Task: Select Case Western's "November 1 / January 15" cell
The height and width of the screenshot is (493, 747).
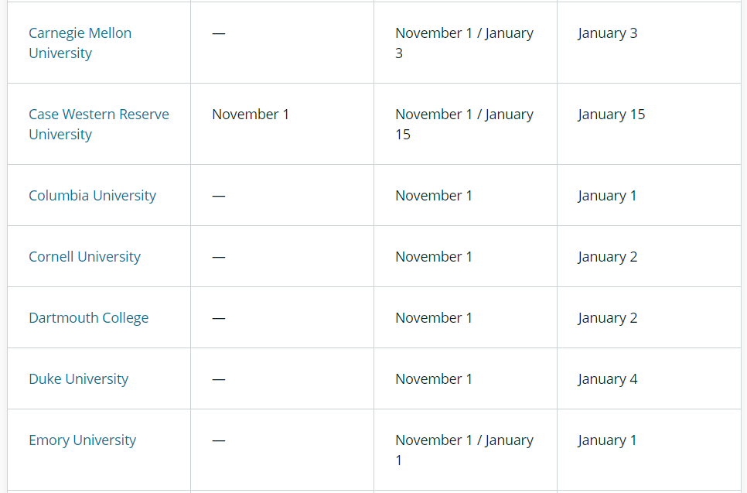Action: click(464, 124)
